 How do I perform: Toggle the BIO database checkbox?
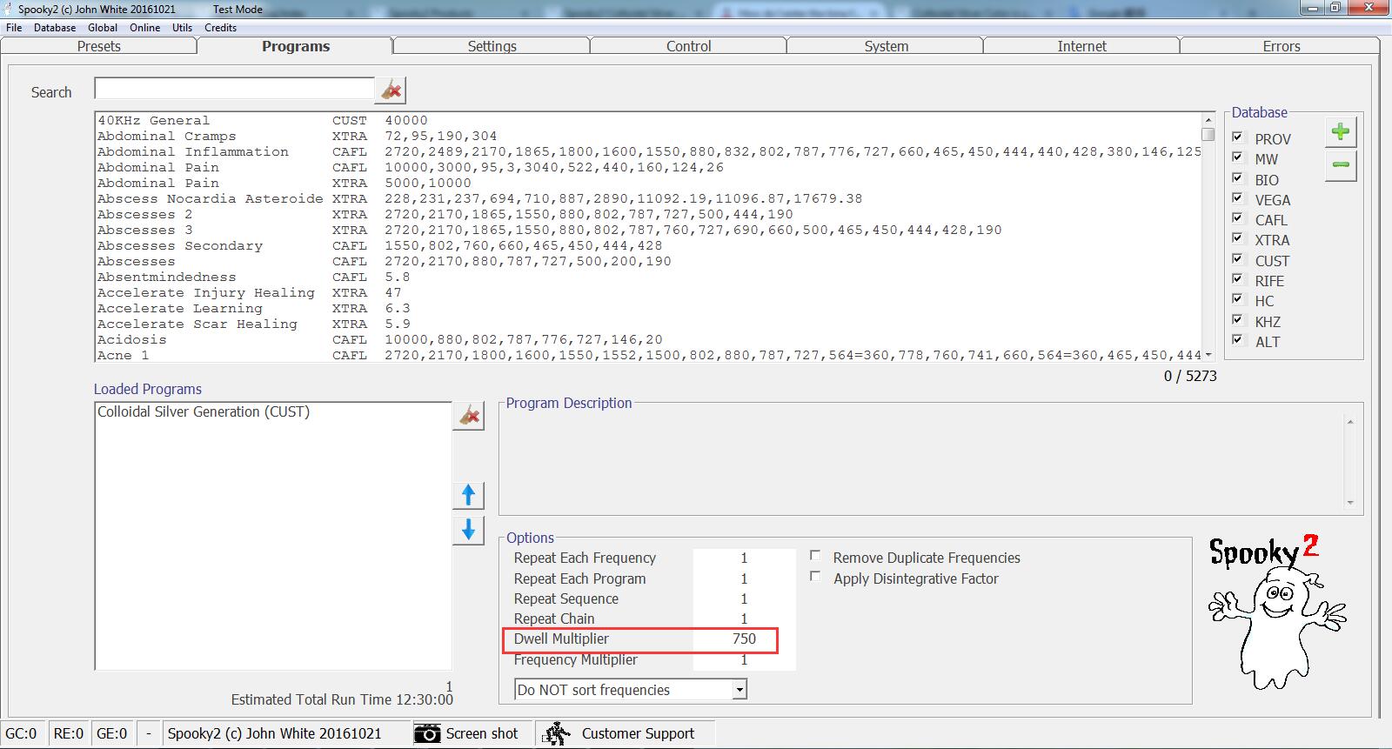tap(1237, 178)
